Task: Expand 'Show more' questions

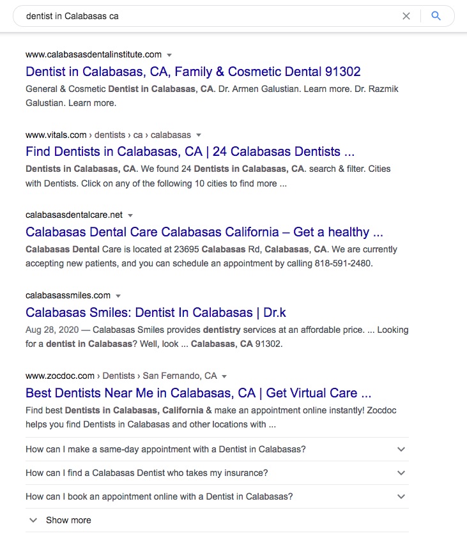Action: coord(68,520)
